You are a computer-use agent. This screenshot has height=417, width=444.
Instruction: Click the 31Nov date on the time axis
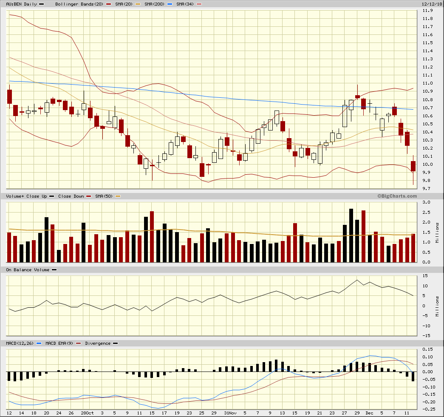point(230,413)
